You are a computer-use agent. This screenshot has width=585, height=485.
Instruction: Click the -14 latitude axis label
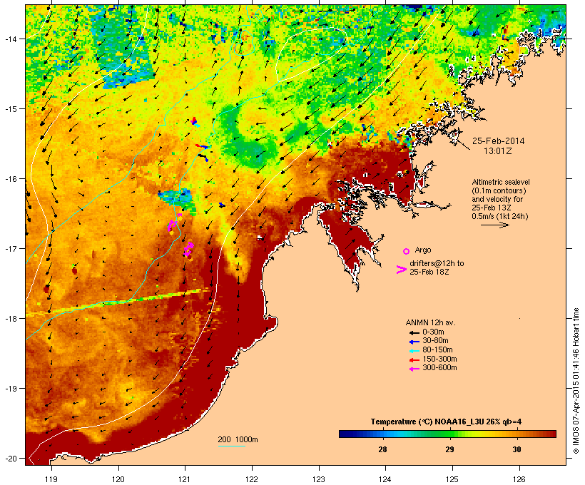point(10,39)
